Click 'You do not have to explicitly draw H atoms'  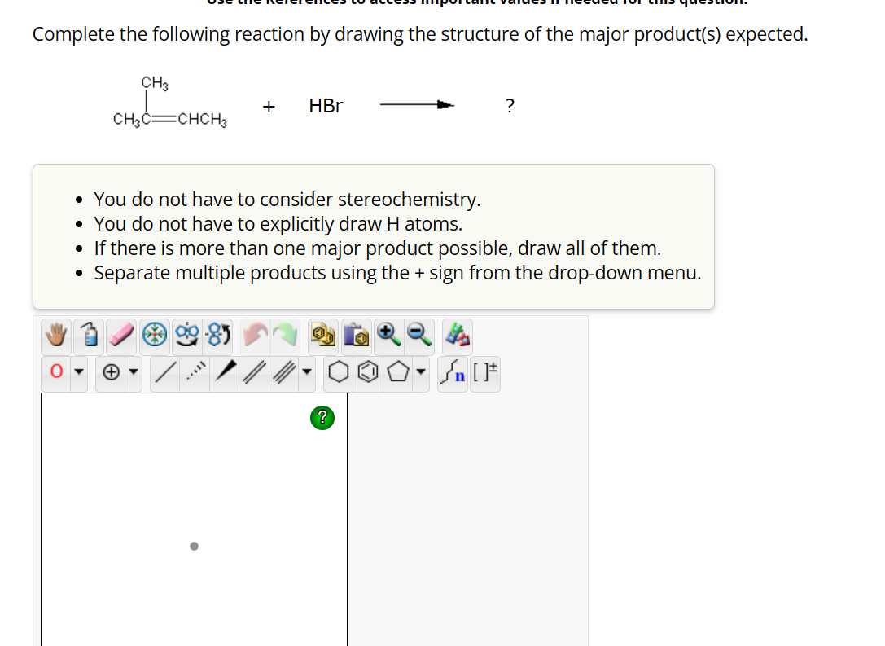278,224
